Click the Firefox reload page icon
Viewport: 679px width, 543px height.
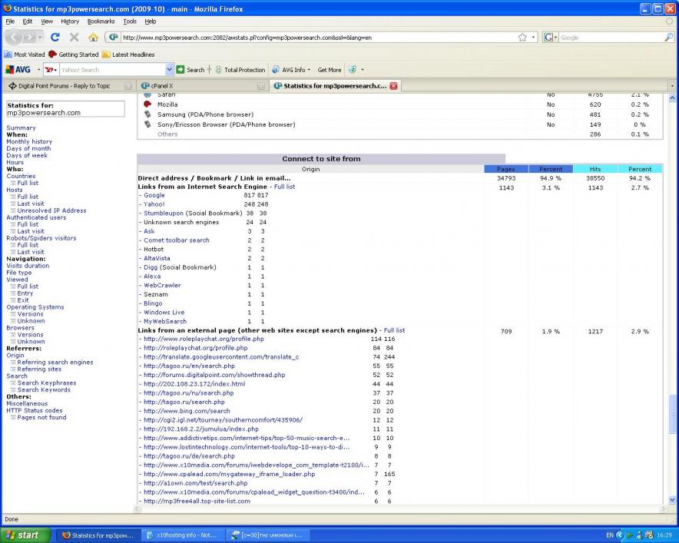pos(55,37)
